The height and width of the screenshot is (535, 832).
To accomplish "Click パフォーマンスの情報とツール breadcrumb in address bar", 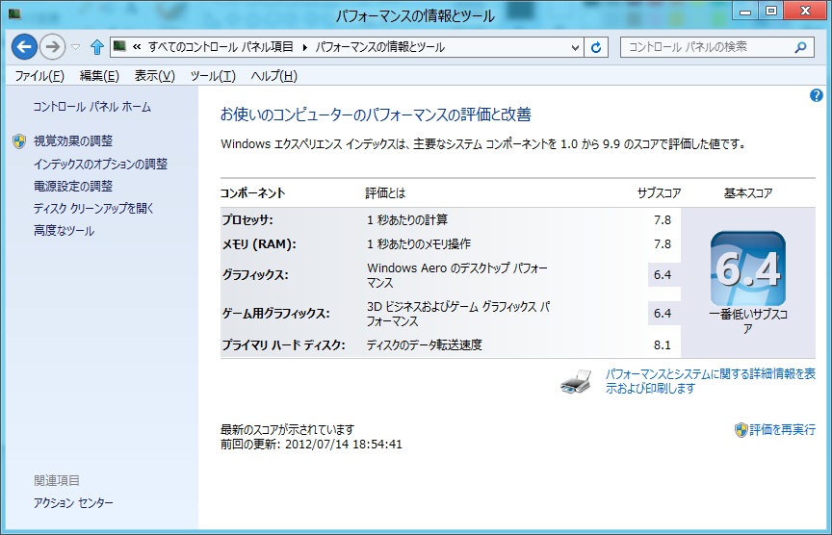I will point(380,47).
